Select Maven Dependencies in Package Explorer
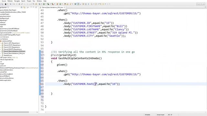 [x=7, y=60]
